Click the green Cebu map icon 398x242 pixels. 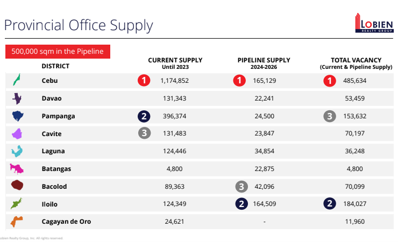pyautogui.click(x=17, y=81)
